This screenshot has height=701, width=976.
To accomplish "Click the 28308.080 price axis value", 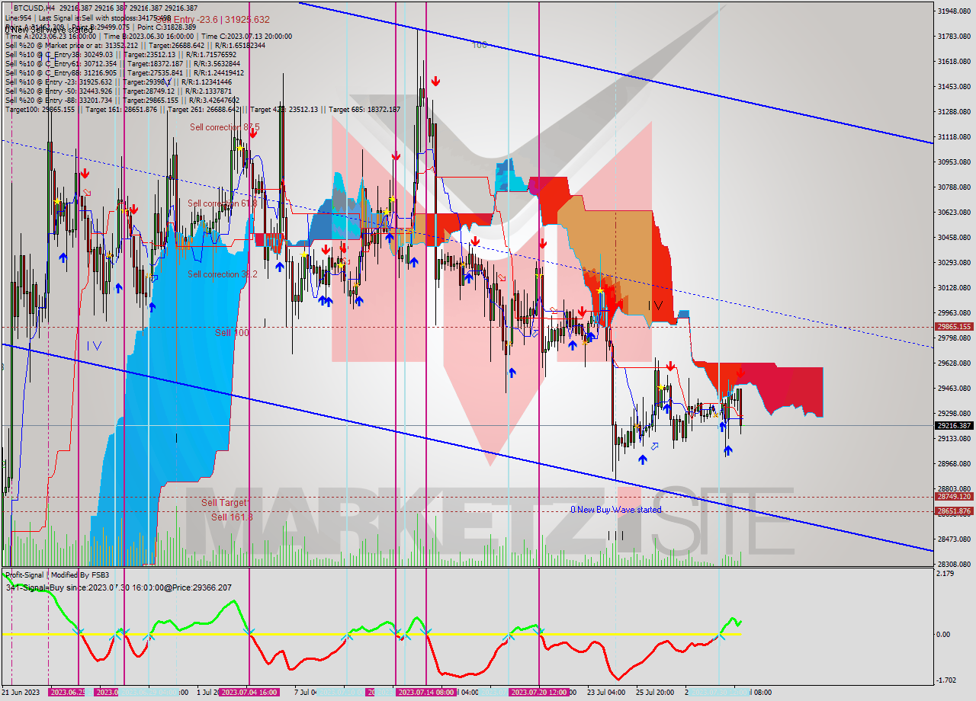I will pos(954,564).
